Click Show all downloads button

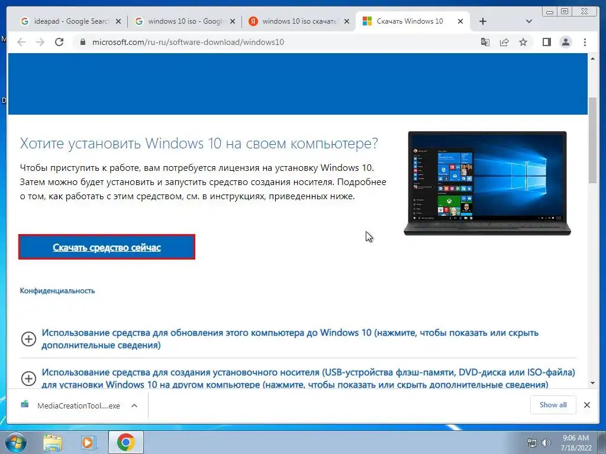pos(553,404)
